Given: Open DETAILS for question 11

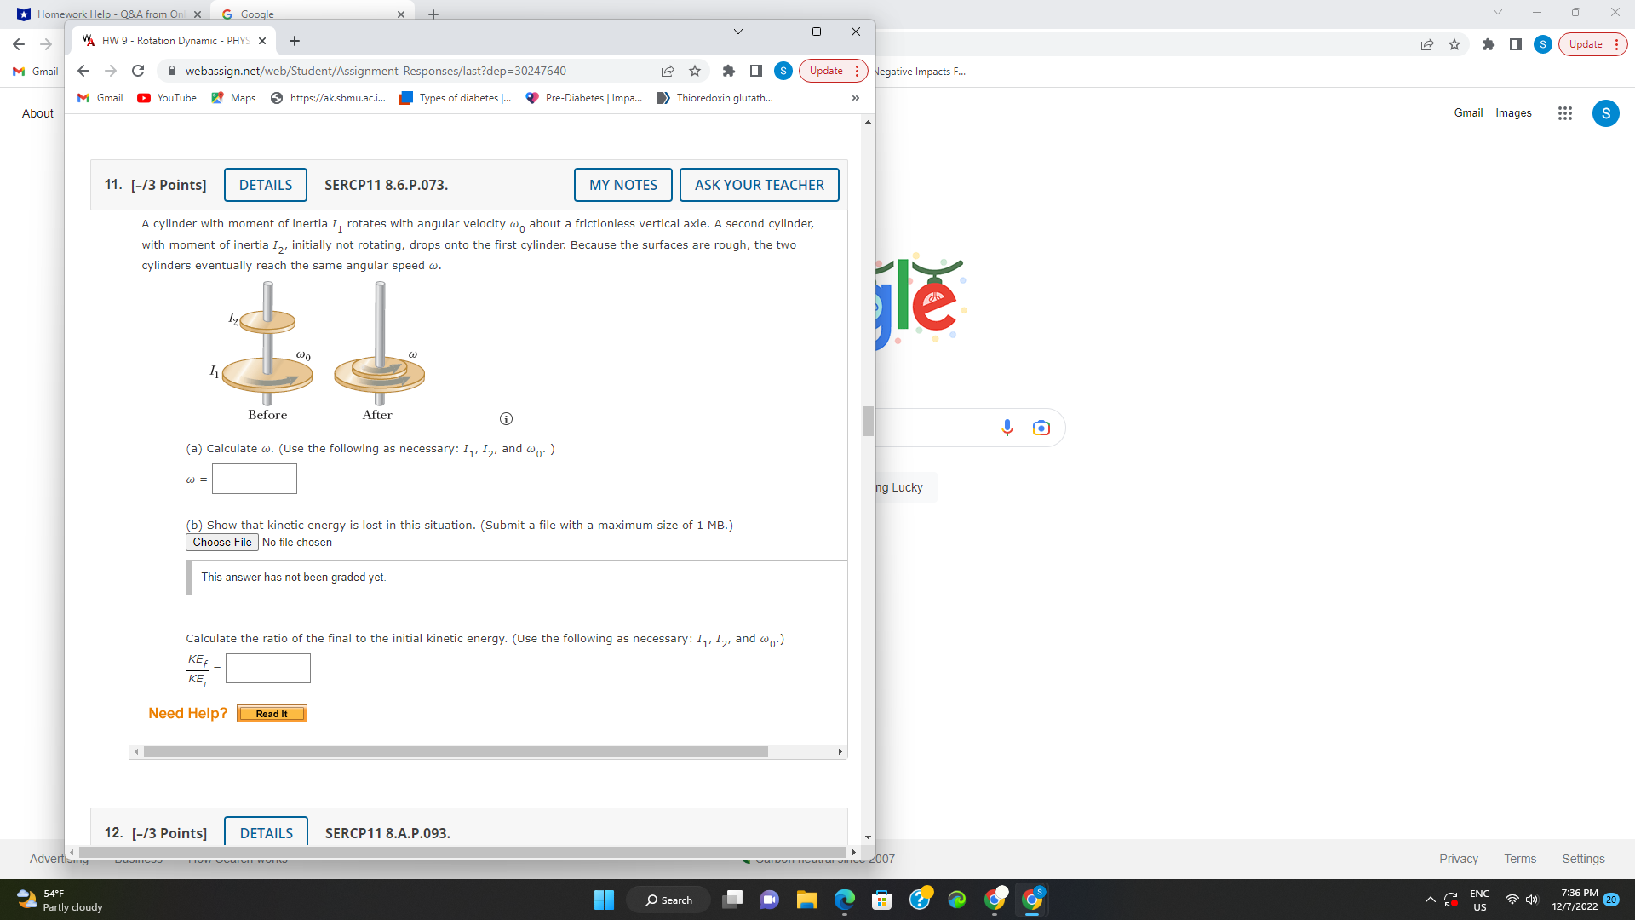Looking at the screenshot, I should [x=265, y=185].
